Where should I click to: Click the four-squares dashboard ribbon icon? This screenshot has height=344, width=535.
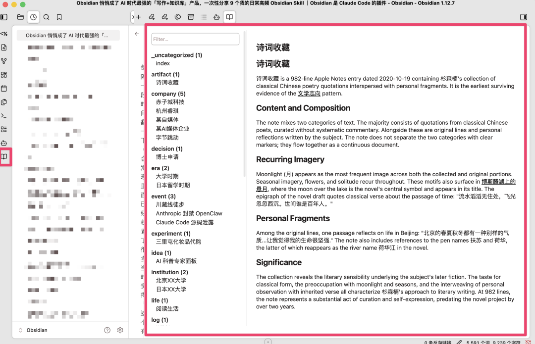pyautogui.click(x=4, y=75)
